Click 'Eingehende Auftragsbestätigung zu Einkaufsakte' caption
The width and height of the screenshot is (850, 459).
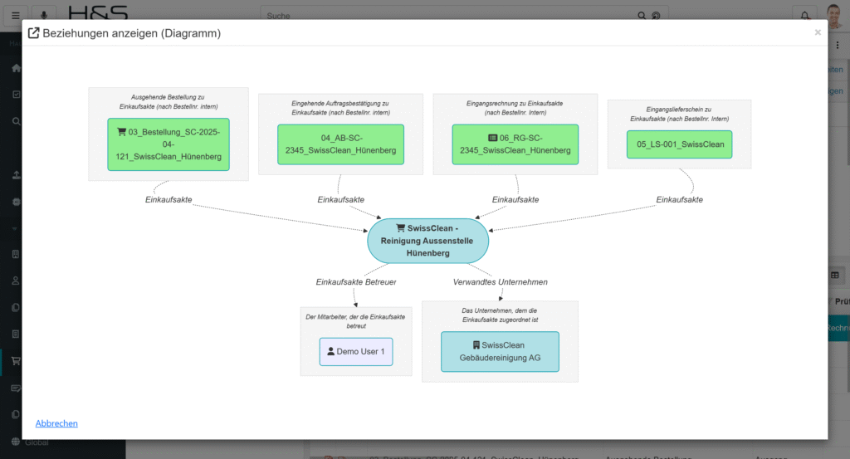pyautogui.click(x=340, y=108)
